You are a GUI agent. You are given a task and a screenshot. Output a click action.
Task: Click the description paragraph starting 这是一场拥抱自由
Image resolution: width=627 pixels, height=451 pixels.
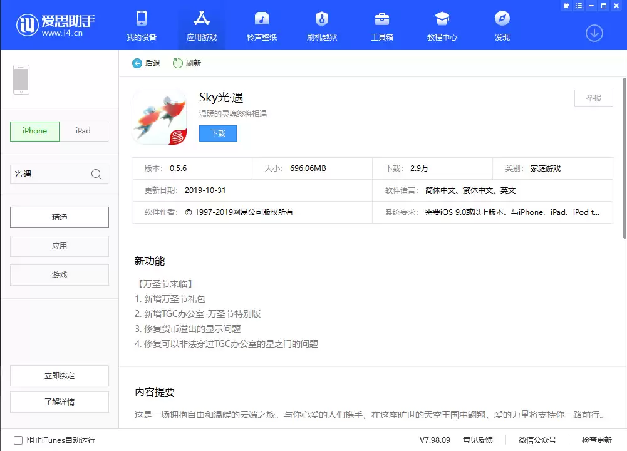(x=370, y=415)
